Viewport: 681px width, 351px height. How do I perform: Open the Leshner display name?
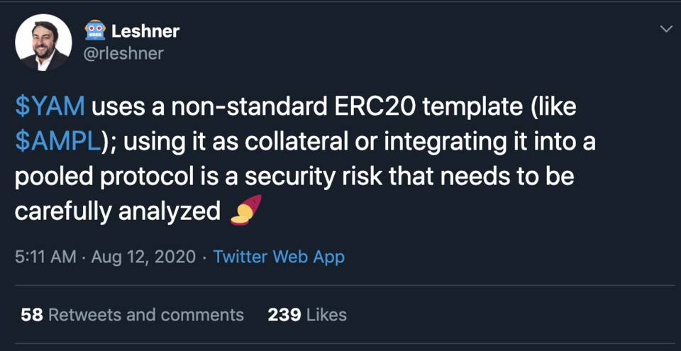[x=145, y=31]
